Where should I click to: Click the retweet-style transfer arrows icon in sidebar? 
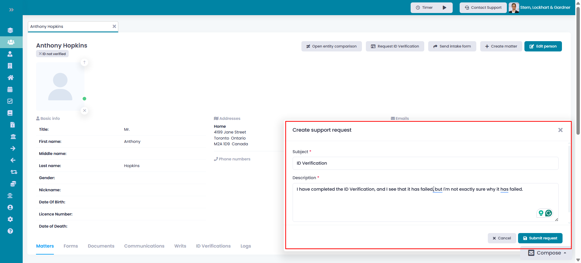14,172
